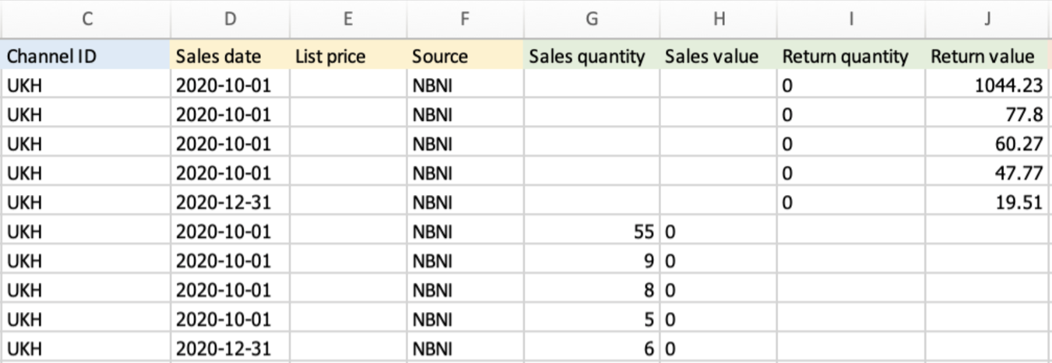Select the cell with return value 60.27
This screenshot has height=363, width=1052.
tap(987, 144)
